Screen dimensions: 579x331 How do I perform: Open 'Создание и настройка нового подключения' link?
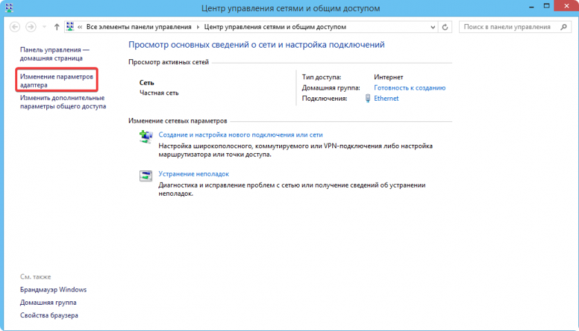241,135
